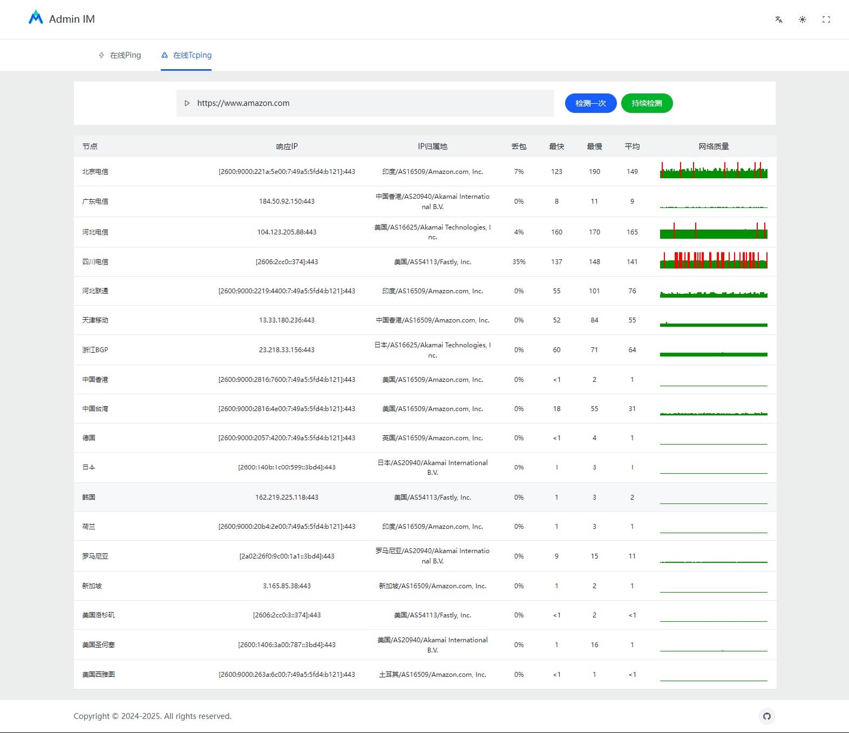The width and height of the screenshot is (849, 733).
Task: Select the 韩国 node row
Action: click(89, 497)
